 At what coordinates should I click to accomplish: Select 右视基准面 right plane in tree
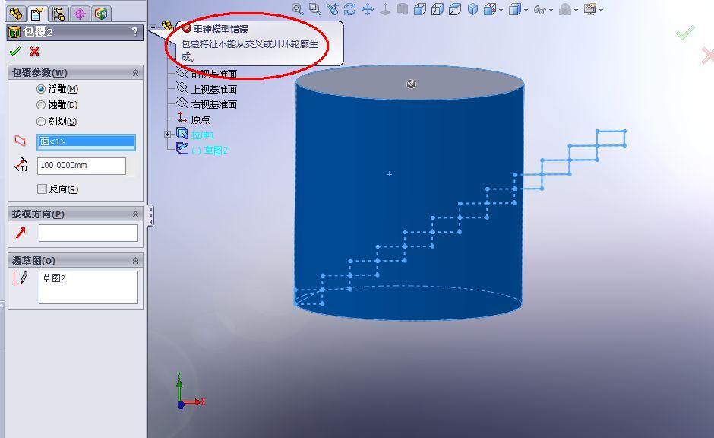click(214, 104)
